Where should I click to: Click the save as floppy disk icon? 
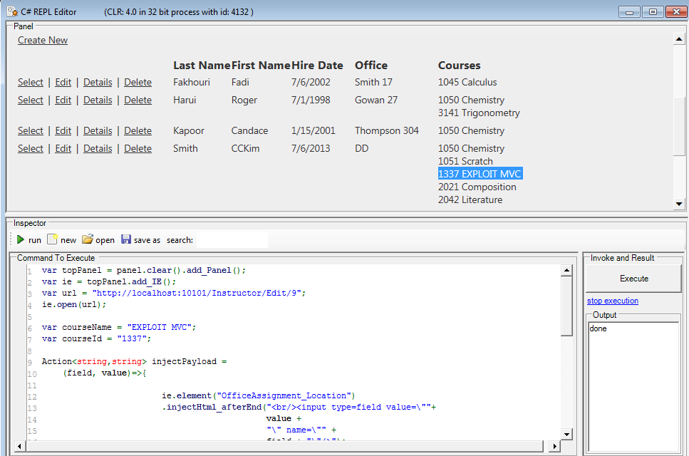tap(126, 240)
